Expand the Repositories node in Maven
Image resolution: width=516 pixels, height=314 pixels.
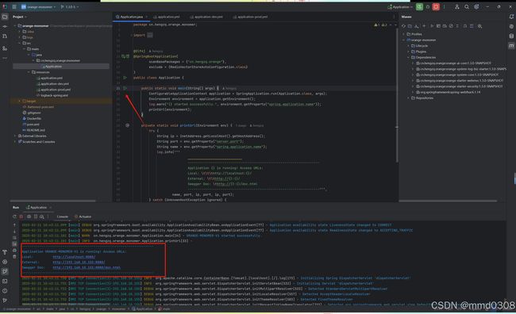[409, 98]
